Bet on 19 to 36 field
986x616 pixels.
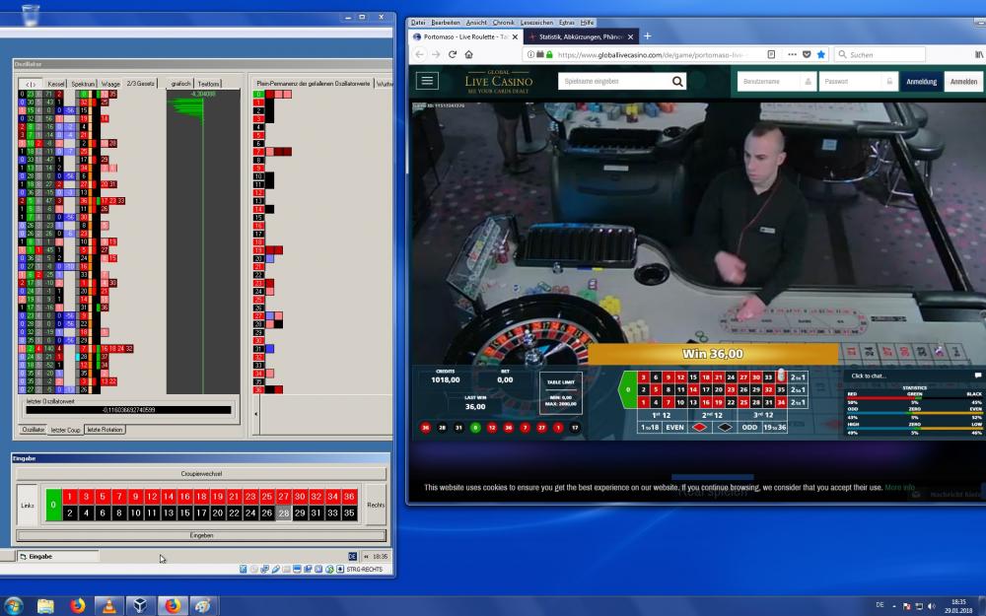tap(775, 428)
